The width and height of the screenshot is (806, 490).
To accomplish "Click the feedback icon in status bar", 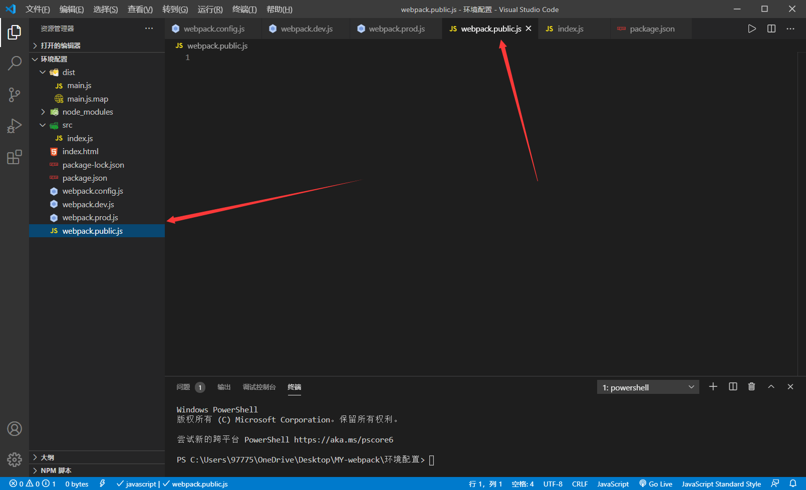I will pos(775,483).
